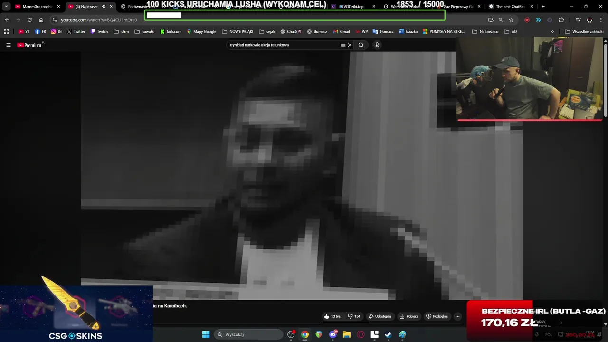Open the YT bookmark
The width and height of the screenshot is (608, 342).
point(24,32)
